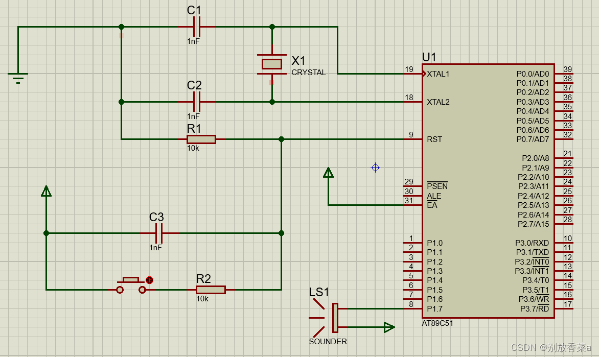Viewport: 599px width, 357px height.
Task: Click the power arrow terminal connected to EA
Action: tap(328, 173)
